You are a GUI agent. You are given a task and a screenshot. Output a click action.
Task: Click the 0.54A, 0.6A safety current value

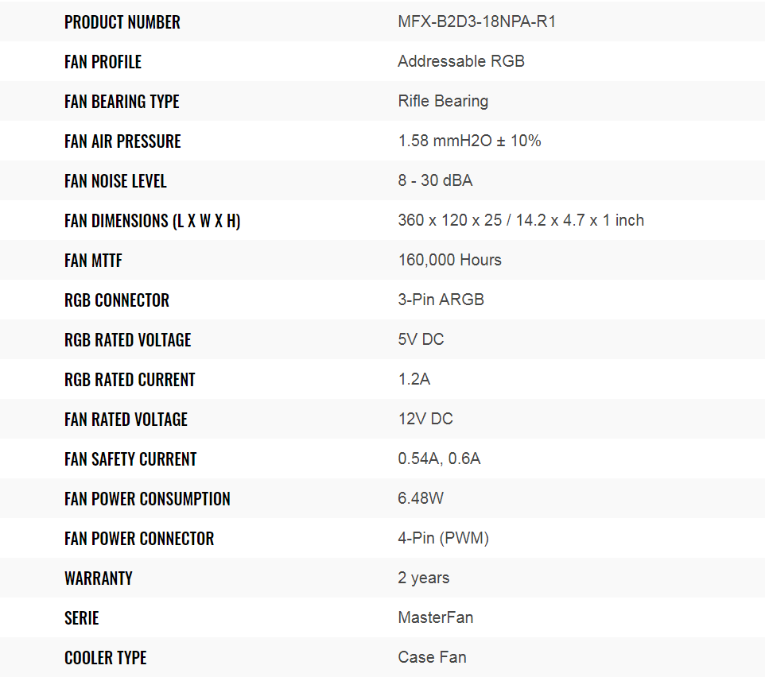(439, 459)
